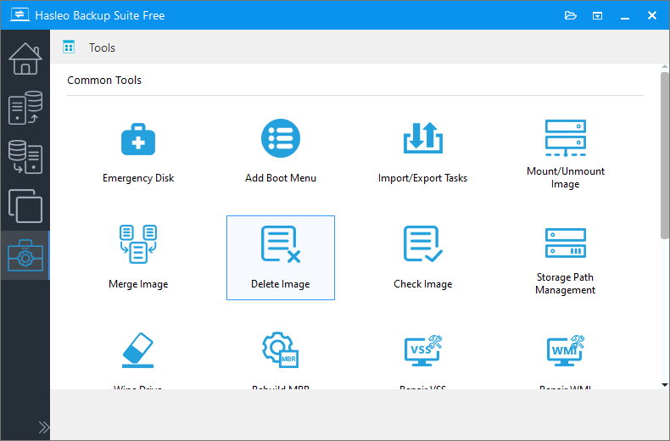Open the Merge Image tool
670x441 pixels.
(x=138, y=258)
